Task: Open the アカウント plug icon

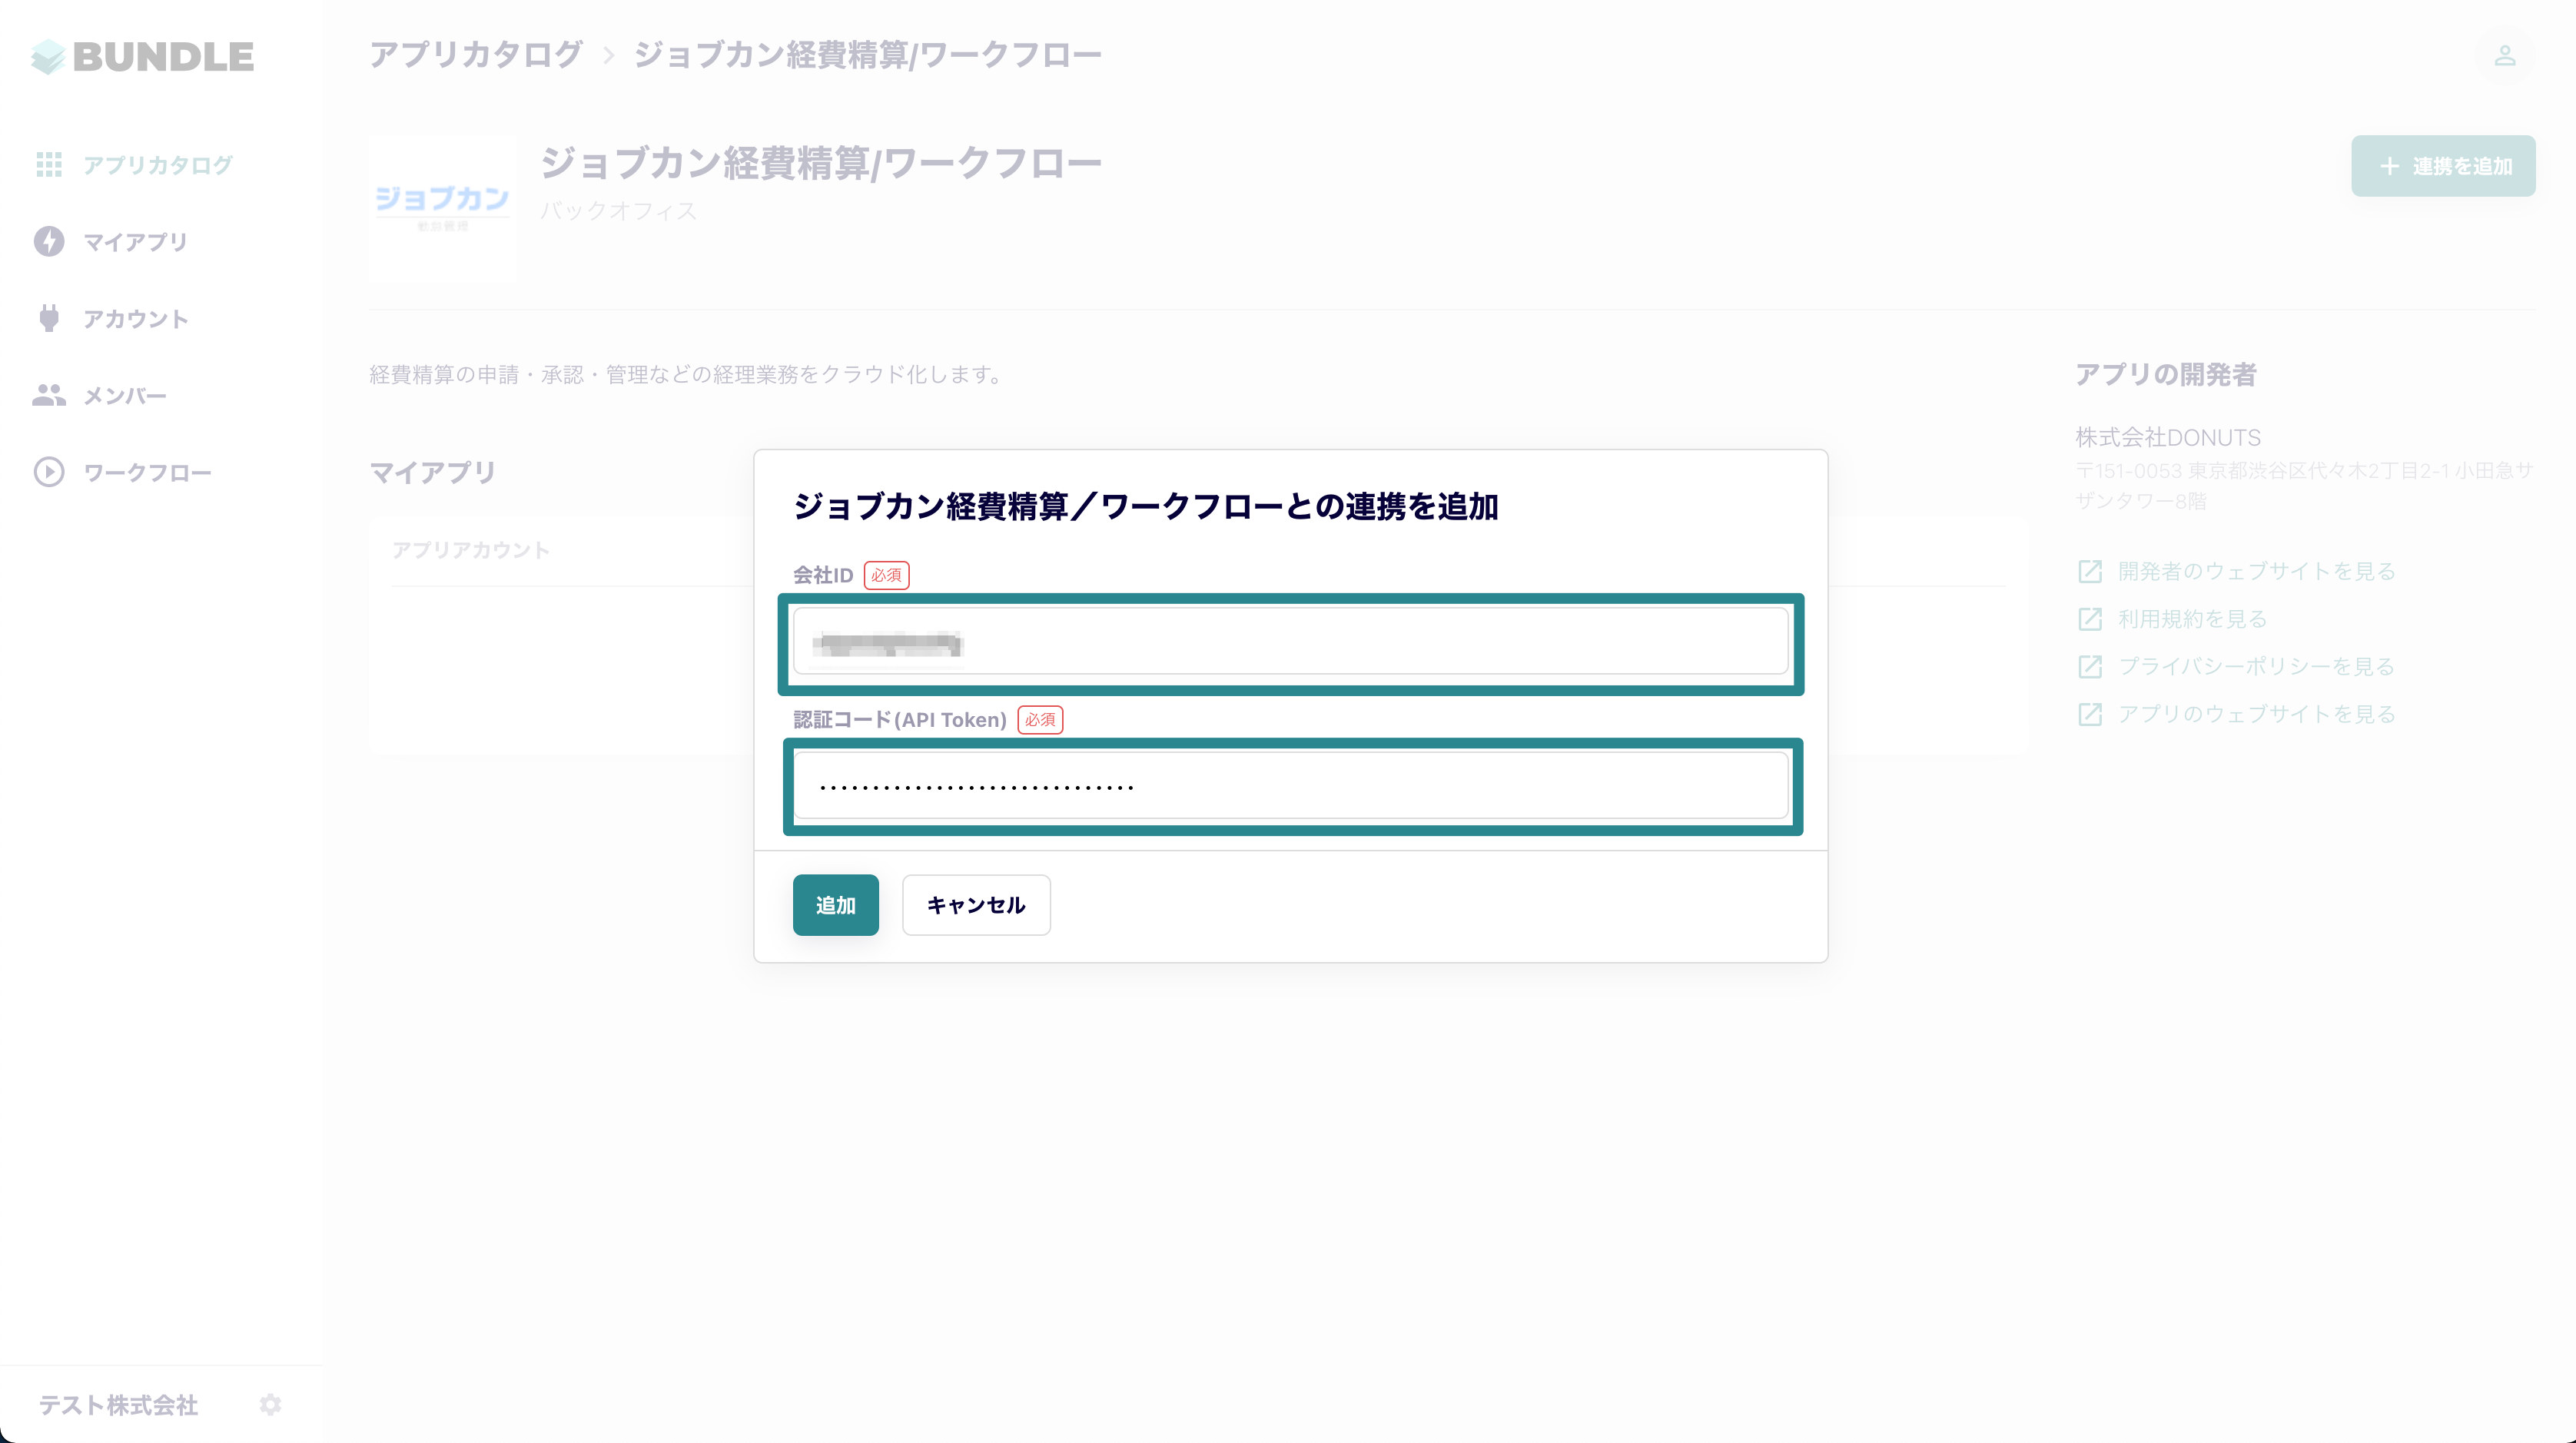Action: (49, 319)
